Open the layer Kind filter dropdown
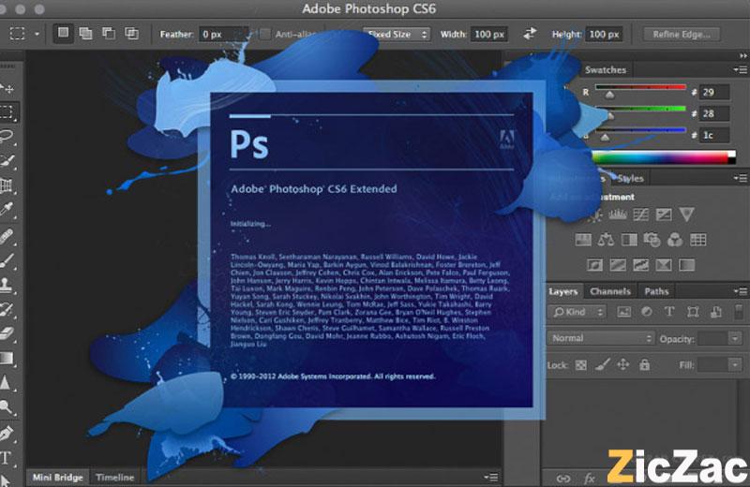Image resolution: width=750 pixels, height=487 pixels. pyautogui.click(x=576, y=312)
